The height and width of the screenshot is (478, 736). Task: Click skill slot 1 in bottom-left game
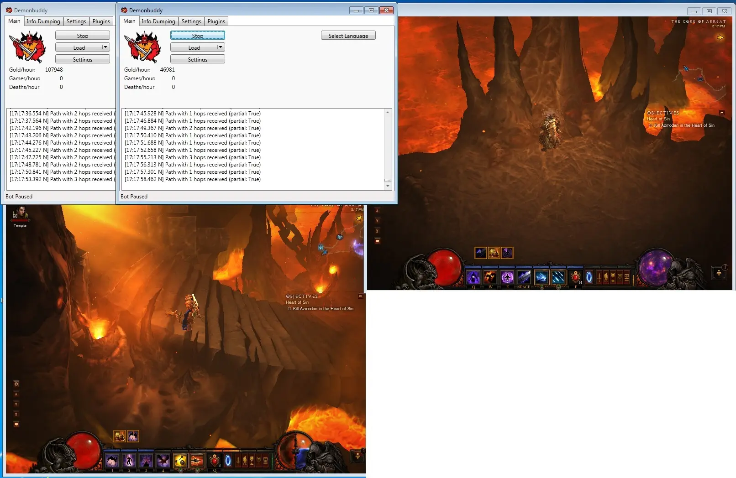coord(112,461)
